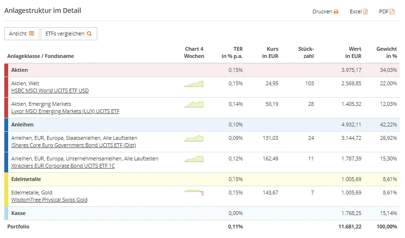Open the WisdomTree Gold 4-week chart

click(x=194, y=193)
